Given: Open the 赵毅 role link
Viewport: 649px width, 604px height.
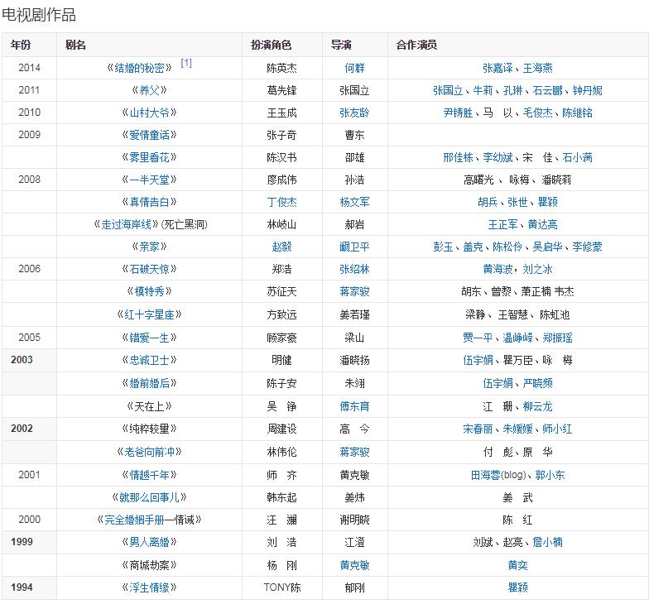Looking at the screenshot, I should [x=281, y=247].
